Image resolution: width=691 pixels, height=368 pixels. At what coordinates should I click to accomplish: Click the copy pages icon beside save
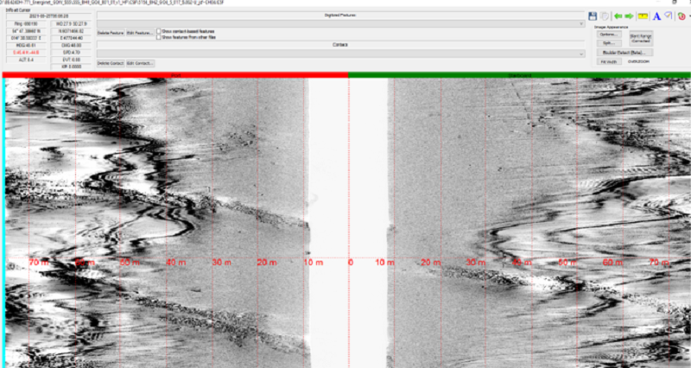tap(605, 16)
